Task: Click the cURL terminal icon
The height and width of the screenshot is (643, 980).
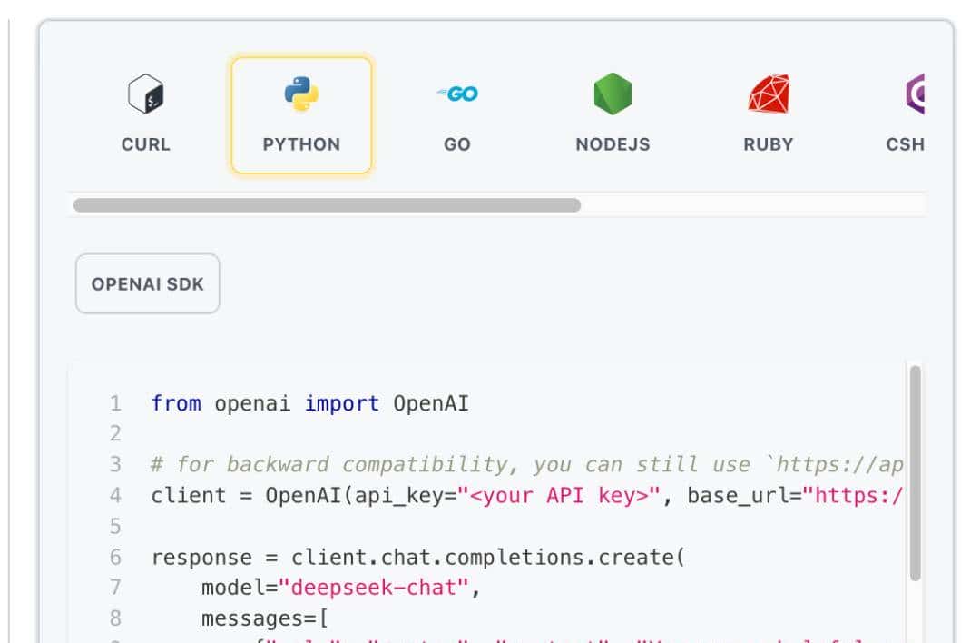Action: (145, 94)
